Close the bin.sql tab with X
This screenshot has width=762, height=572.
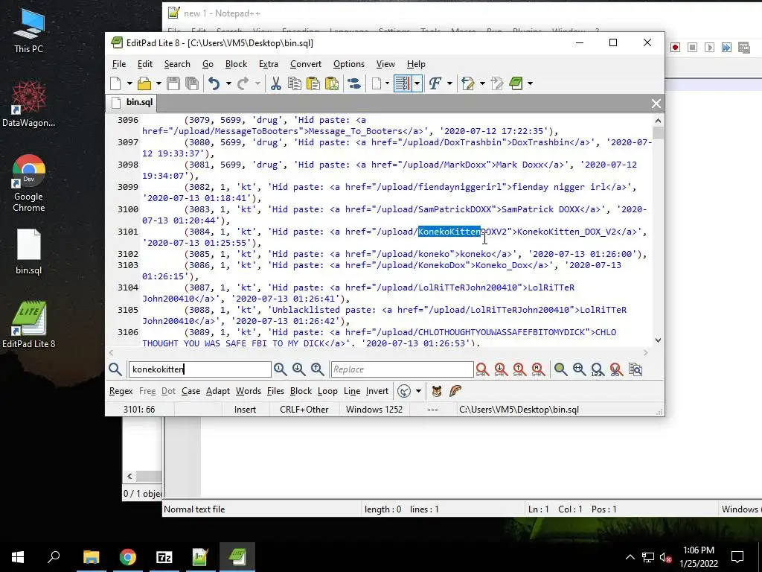tap(656, 103)
